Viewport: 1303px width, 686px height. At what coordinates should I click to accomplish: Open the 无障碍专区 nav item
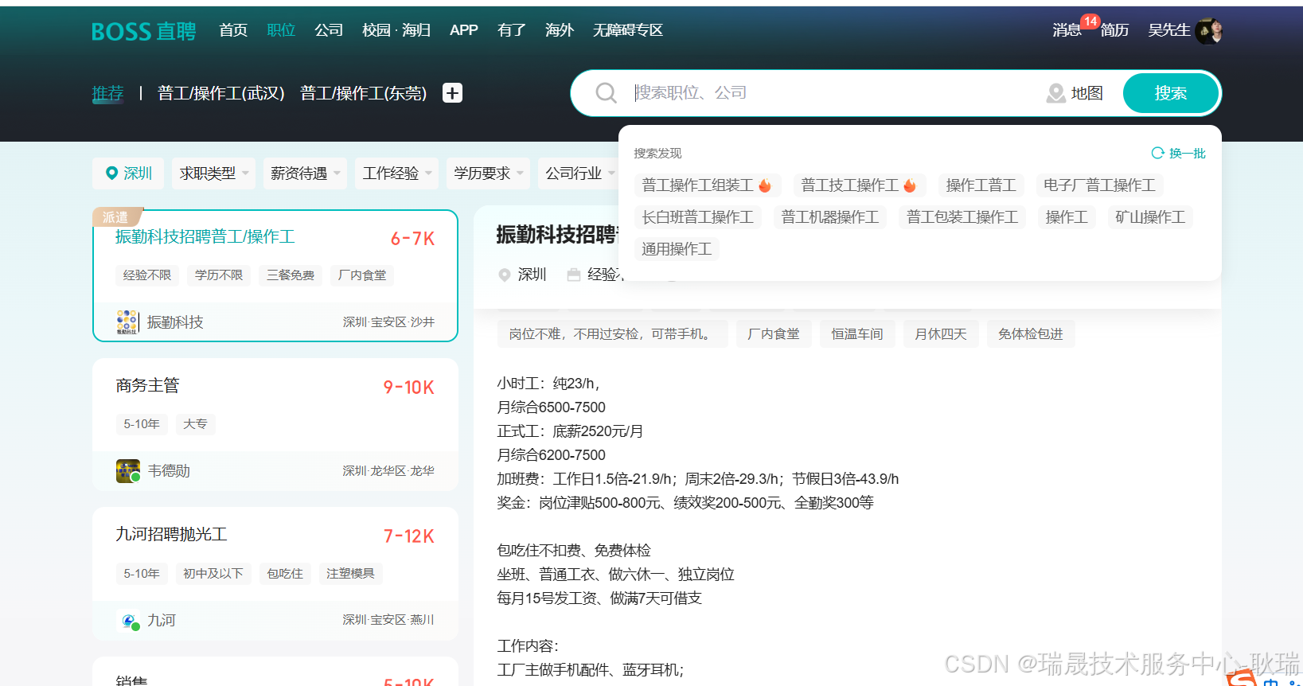tap(628, 30)
